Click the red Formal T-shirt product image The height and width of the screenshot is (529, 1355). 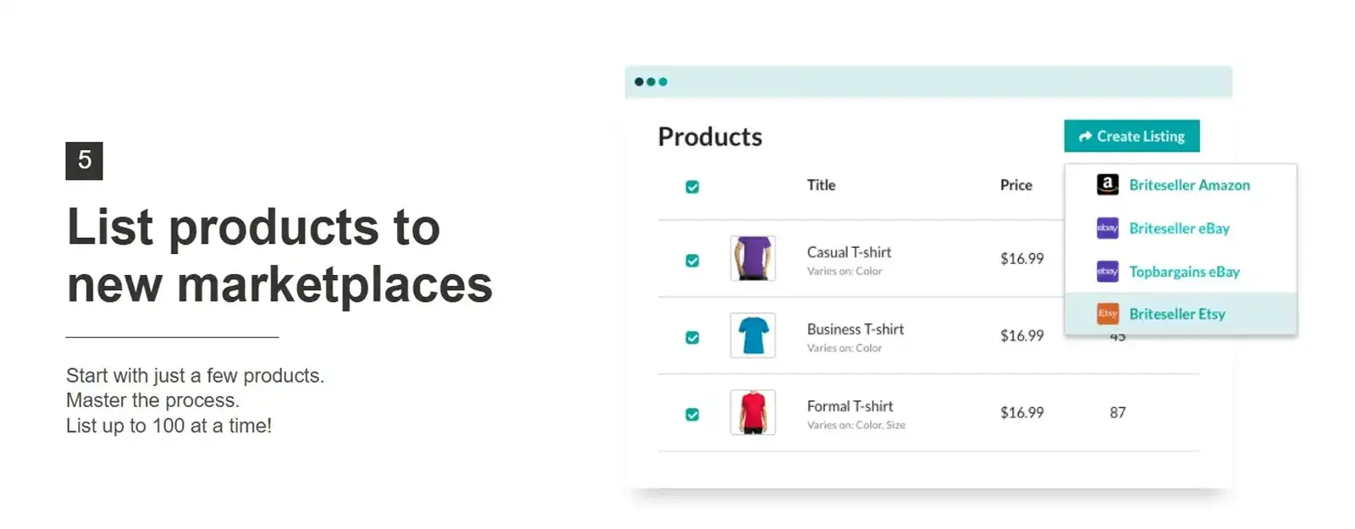pyautogui.click(x=753, y=412)
